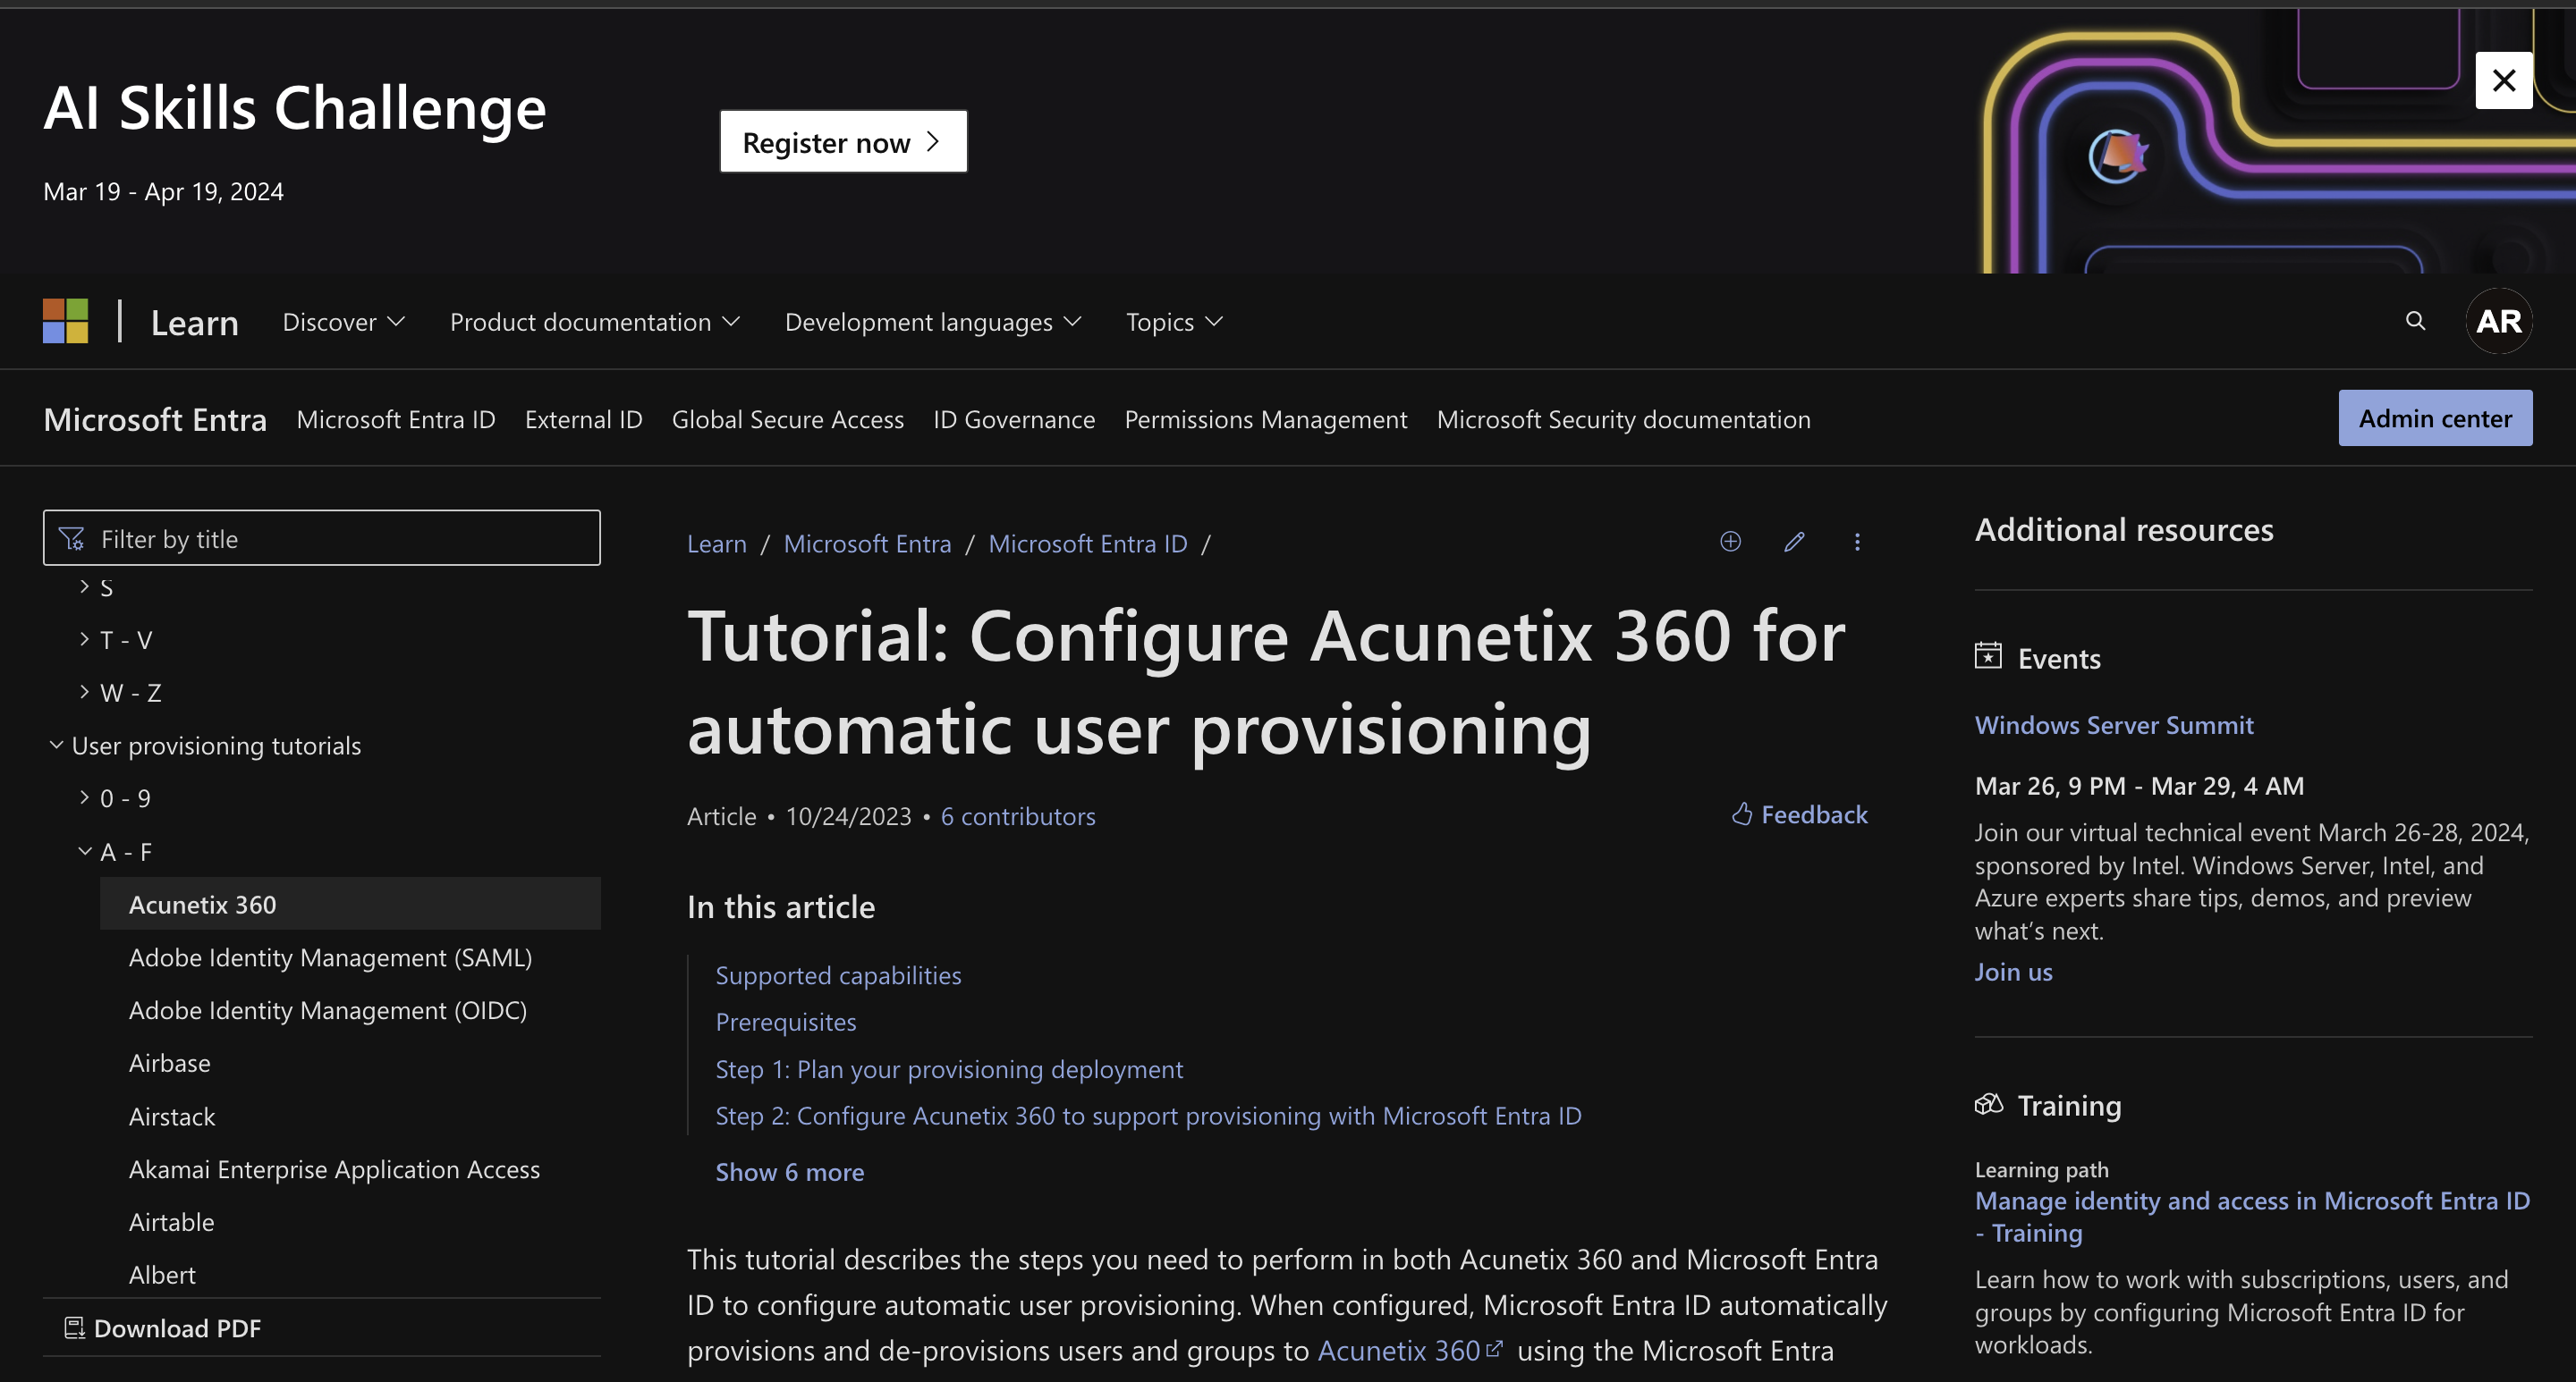Open the search magnifier icon

(x=2415, y=321)
